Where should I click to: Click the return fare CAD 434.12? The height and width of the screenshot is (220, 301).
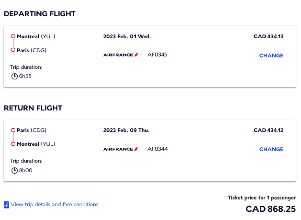pos(268,130)
